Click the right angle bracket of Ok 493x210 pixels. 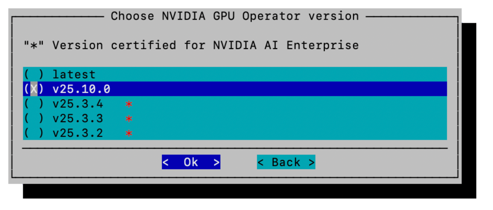coord(217,162)
